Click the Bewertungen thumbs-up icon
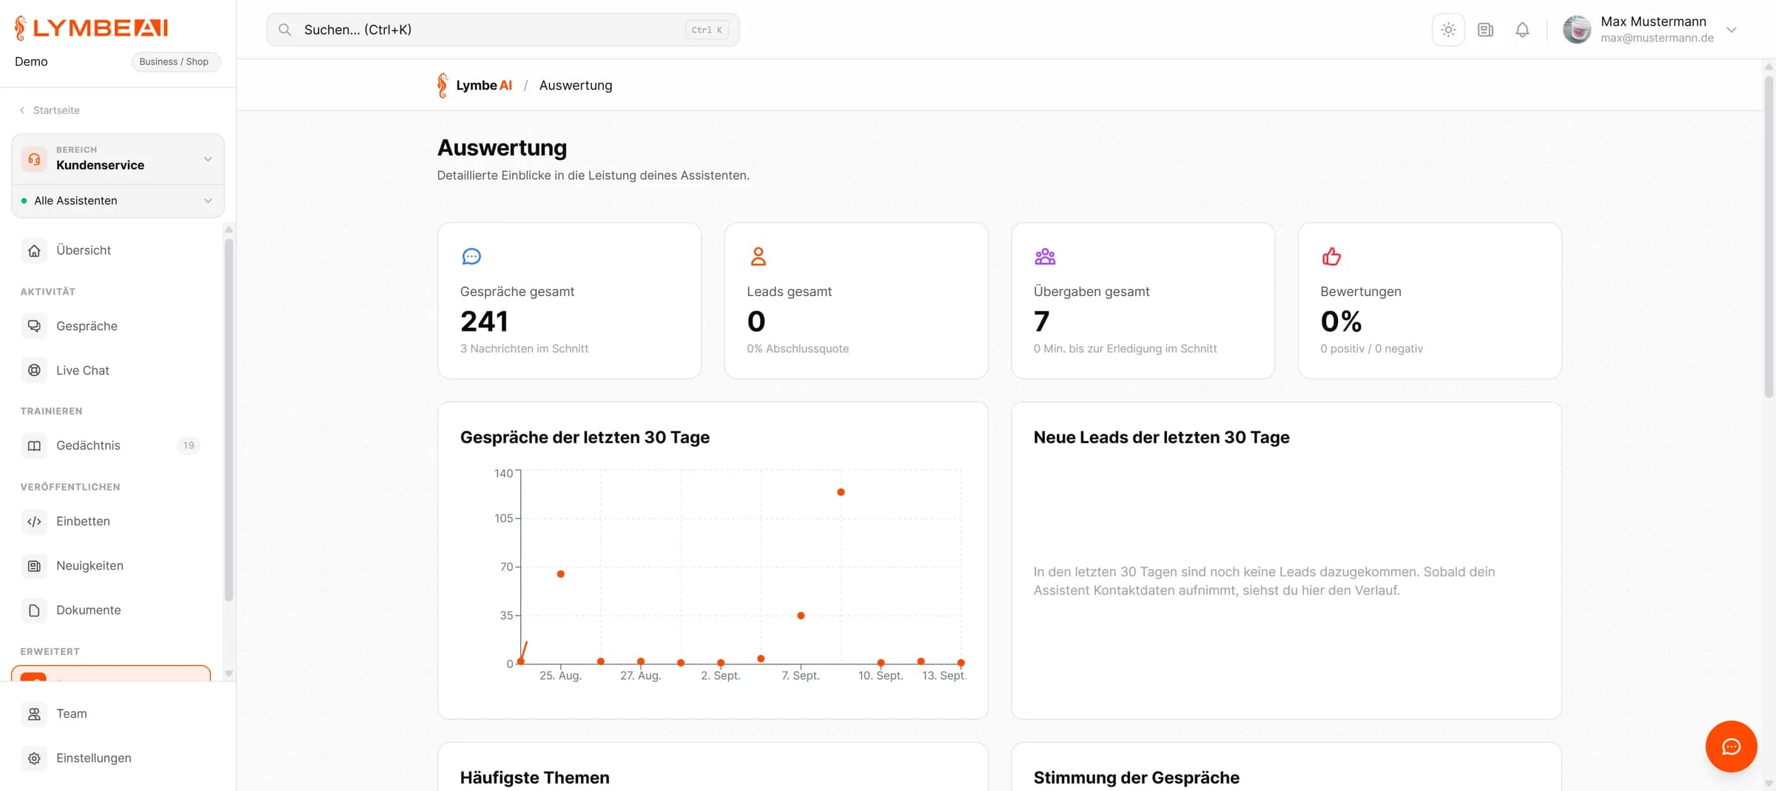 pyautogui.click(x=1332, y=257)
